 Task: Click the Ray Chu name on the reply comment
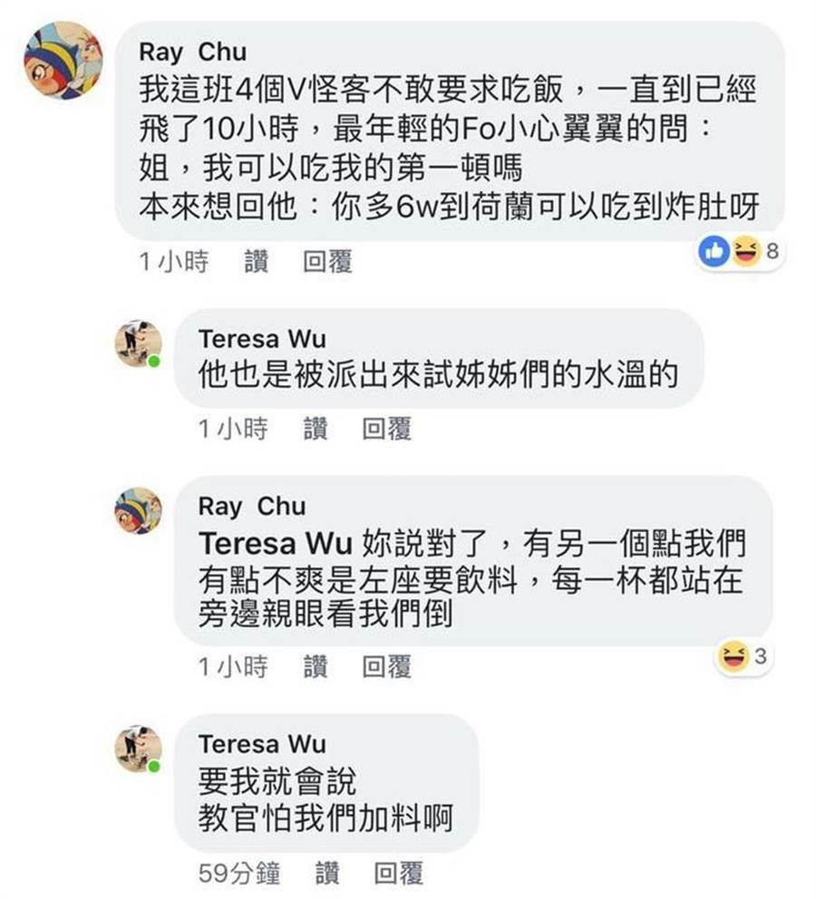point(252,507)
